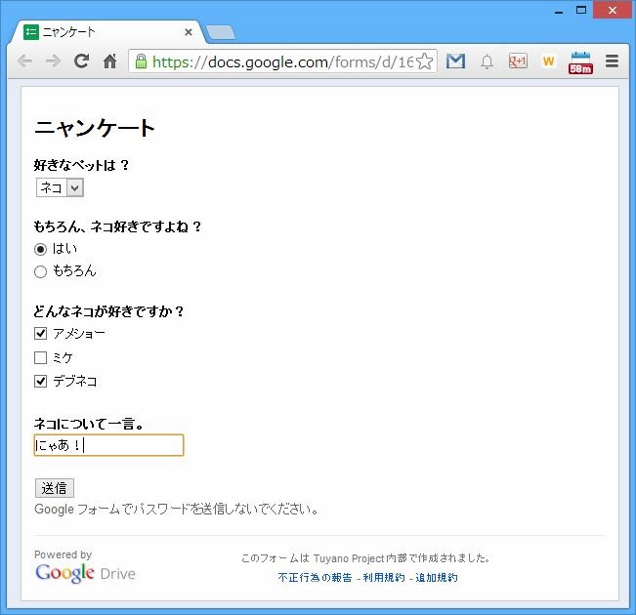Click the notification bell extension
This screenshot has height=615, width=636.
(x=487, y=61)
